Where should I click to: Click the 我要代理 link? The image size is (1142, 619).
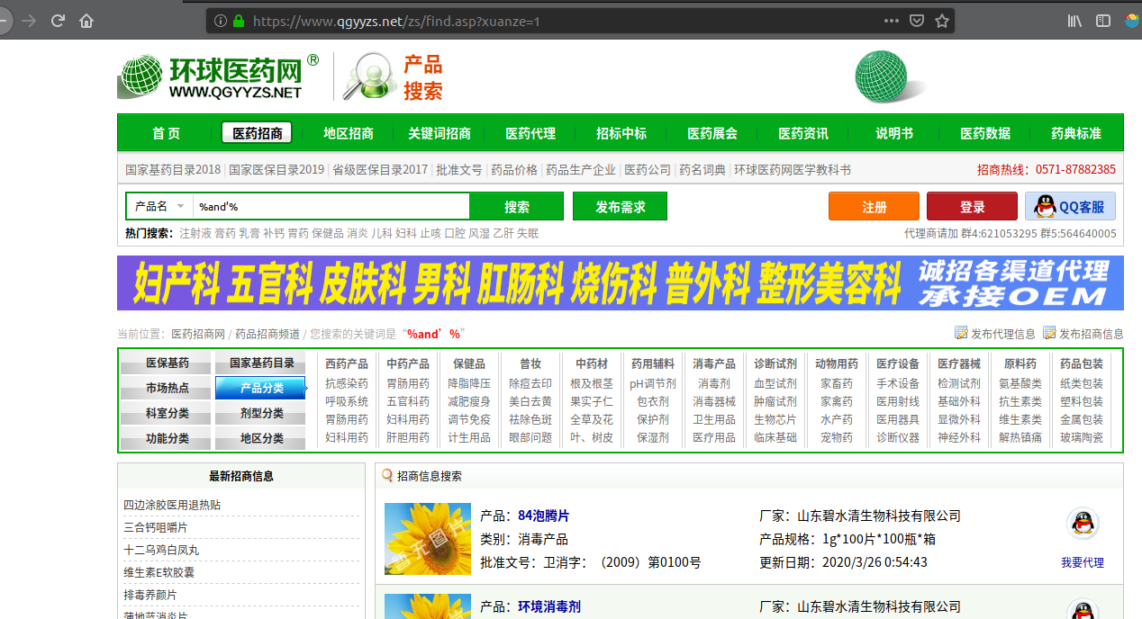(1083, 562)
